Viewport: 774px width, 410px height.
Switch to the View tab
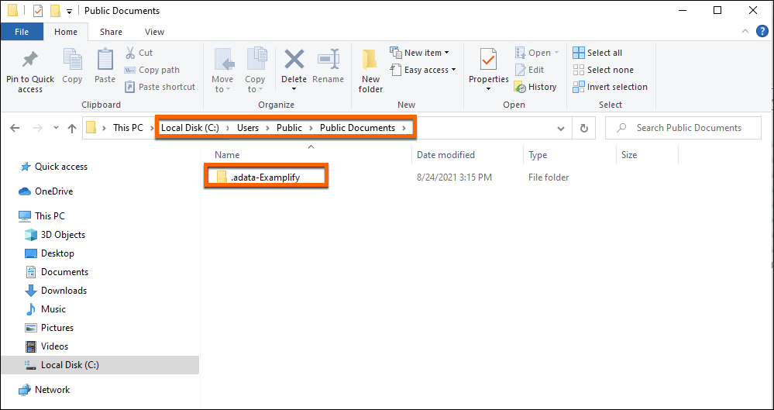click(x=154, y=32)
